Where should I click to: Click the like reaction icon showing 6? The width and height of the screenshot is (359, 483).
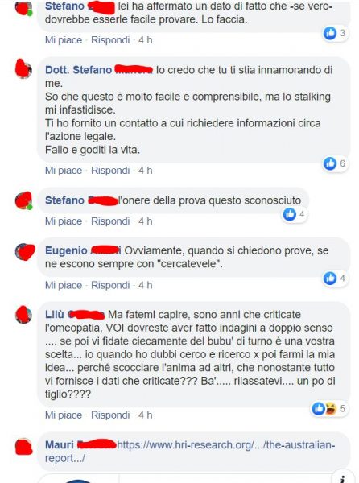click(330, 163)
